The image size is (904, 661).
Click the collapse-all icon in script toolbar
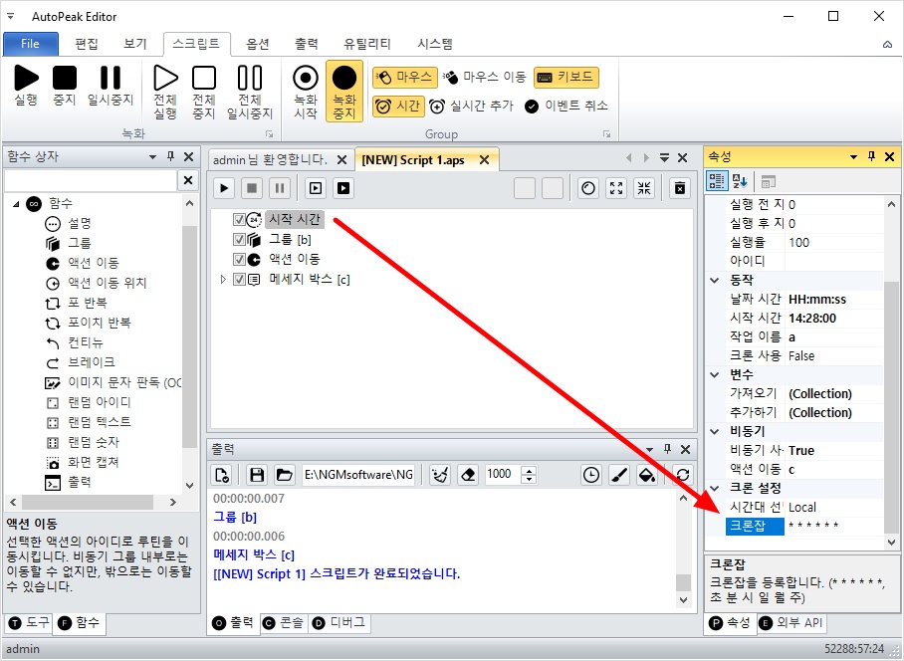[644, 188]
